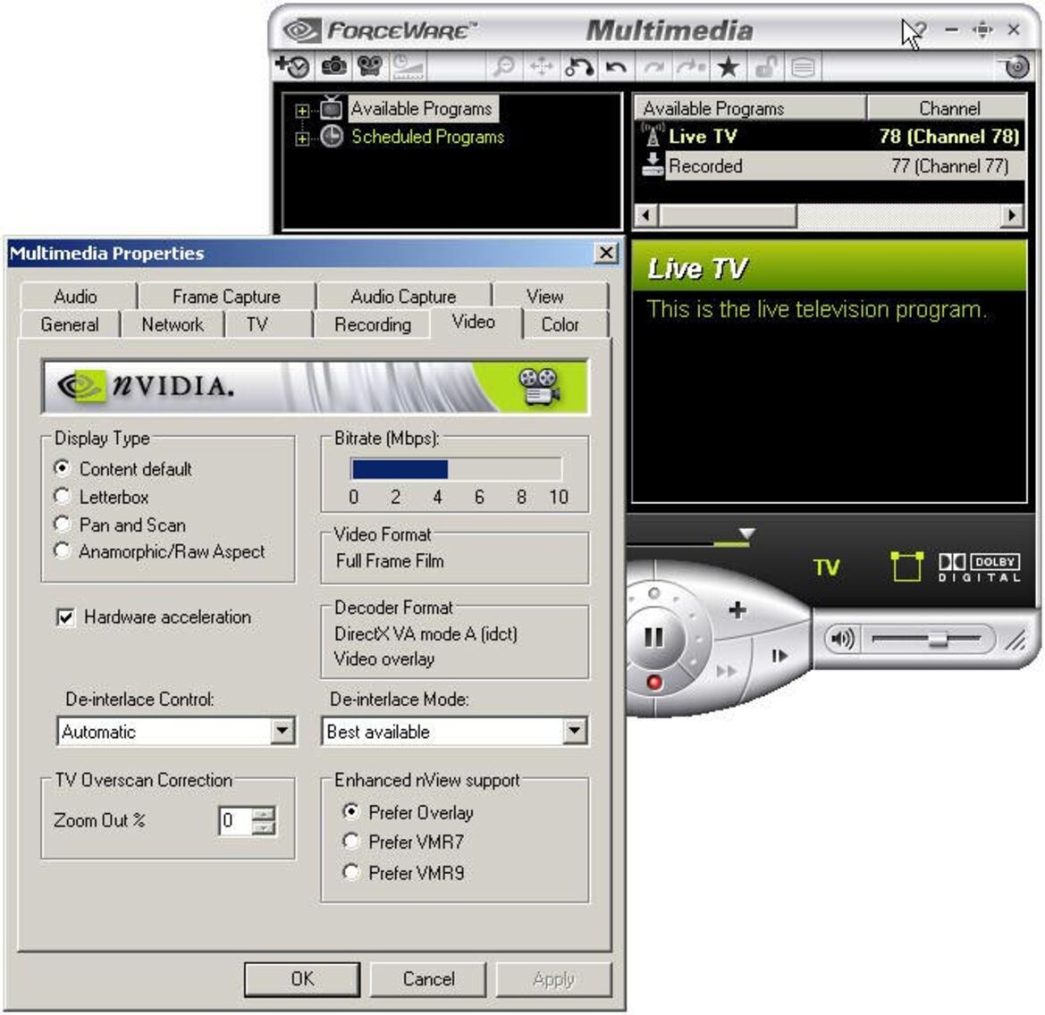Expand the Scheduled Programs tree node
Screen dimensions: 1045x1015
pos(302,138)
